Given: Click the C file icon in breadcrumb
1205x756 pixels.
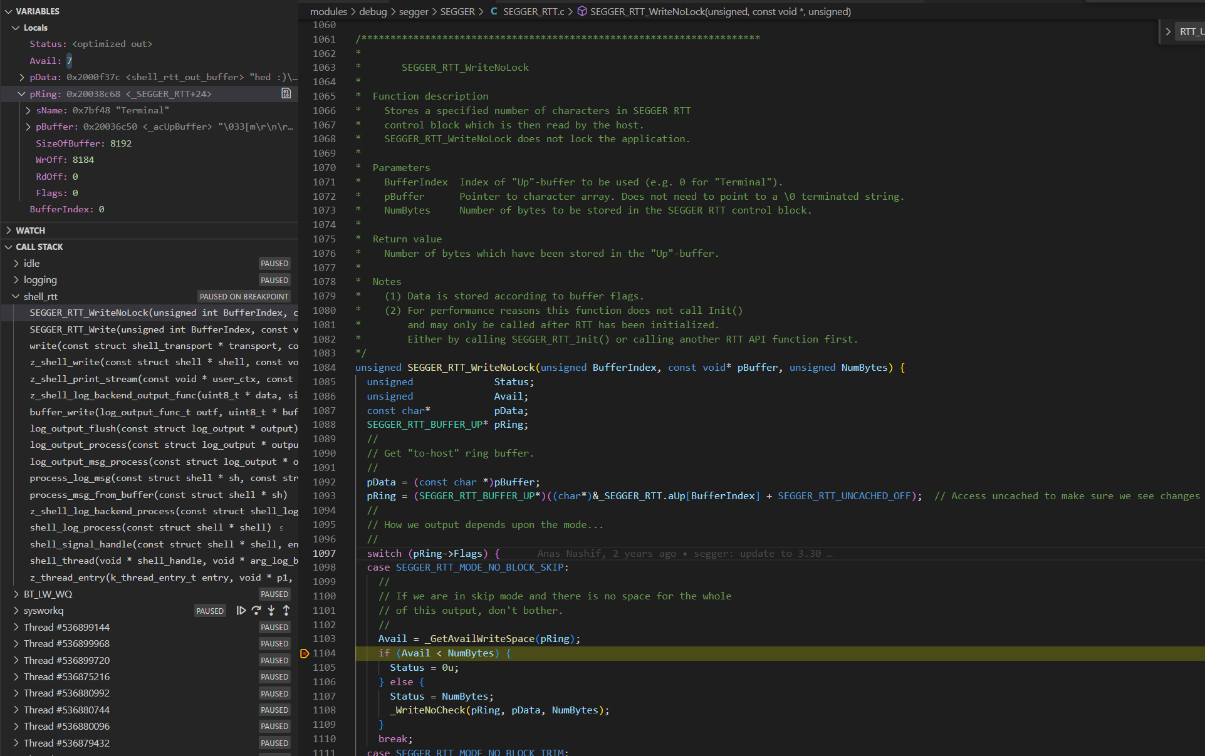Looking at the screenshot, I should tap(494, 11).
